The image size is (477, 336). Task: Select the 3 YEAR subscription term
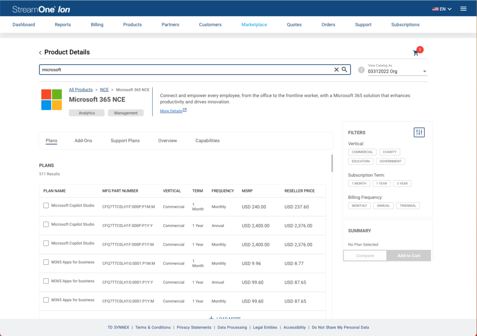point(402,184)
